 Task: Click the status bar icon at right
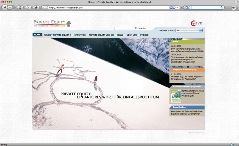[231, 144]
